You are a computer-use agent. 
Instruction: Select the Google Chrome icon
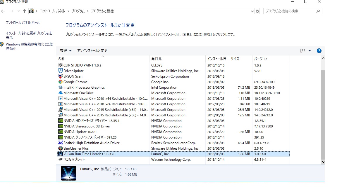pos(60,82)
